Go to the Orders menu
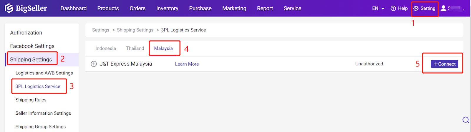Screen dimensions: 471x132 click(x=137, y=9)
